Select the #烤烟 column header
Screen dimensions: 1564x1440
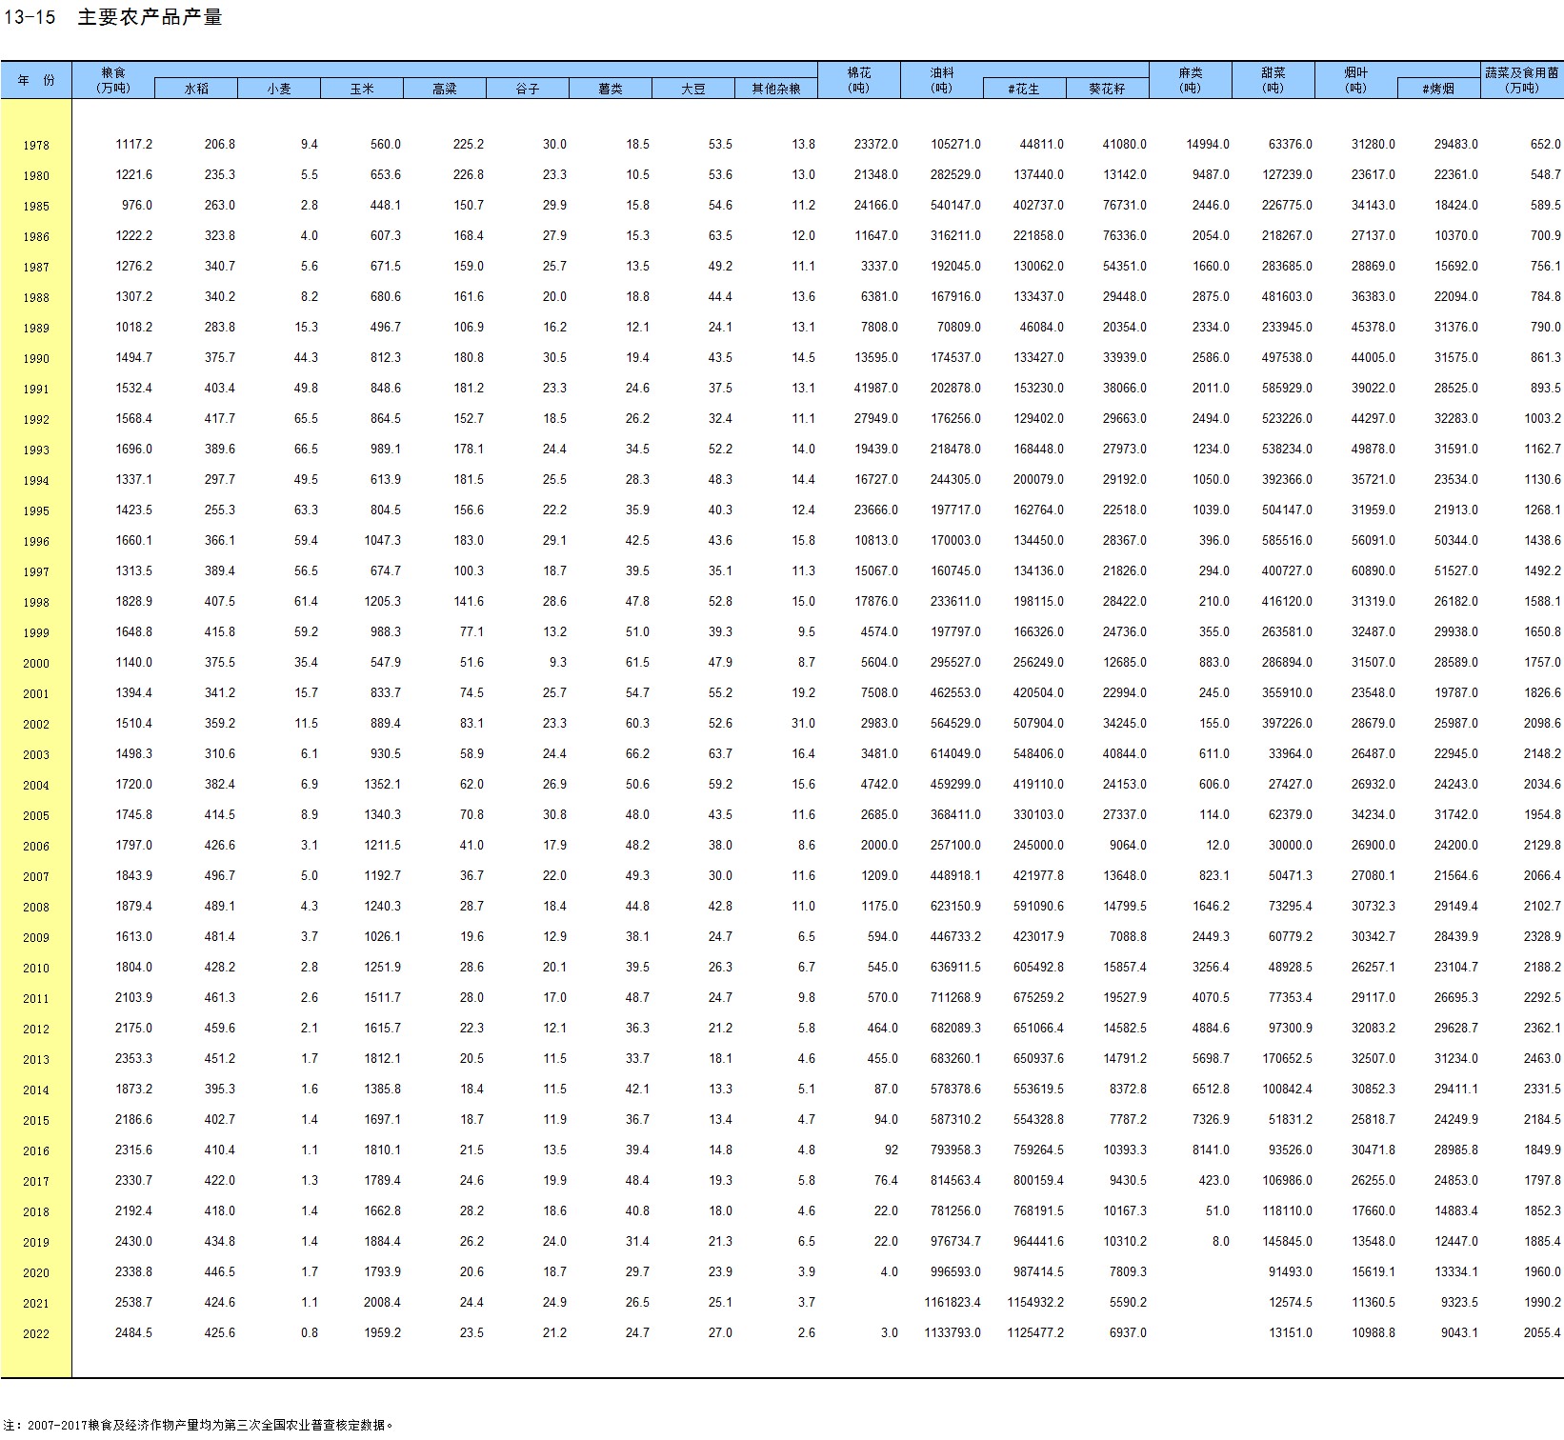click(1439, 89)
